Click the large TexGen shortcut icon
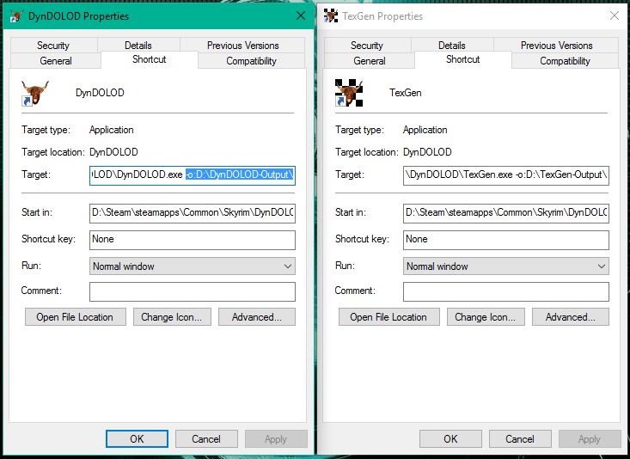Screen dimensions: 630x459 [x=349, y=93]
